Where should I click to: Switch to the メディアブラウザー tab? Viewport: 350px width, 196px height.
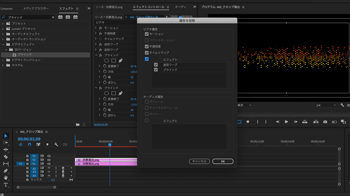(36, 8)
